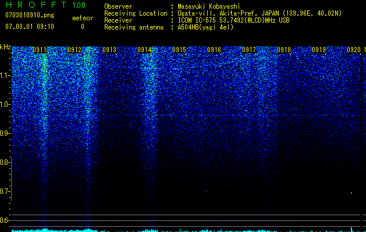Click the 1.0 frequency axis label
This screenshot has height=232, width=366.
point(5,104)
